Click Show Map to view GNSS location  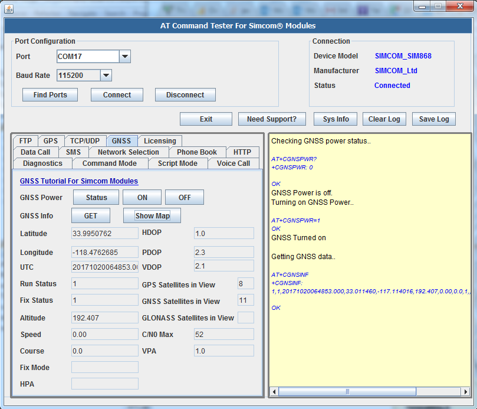pos(152,215)
